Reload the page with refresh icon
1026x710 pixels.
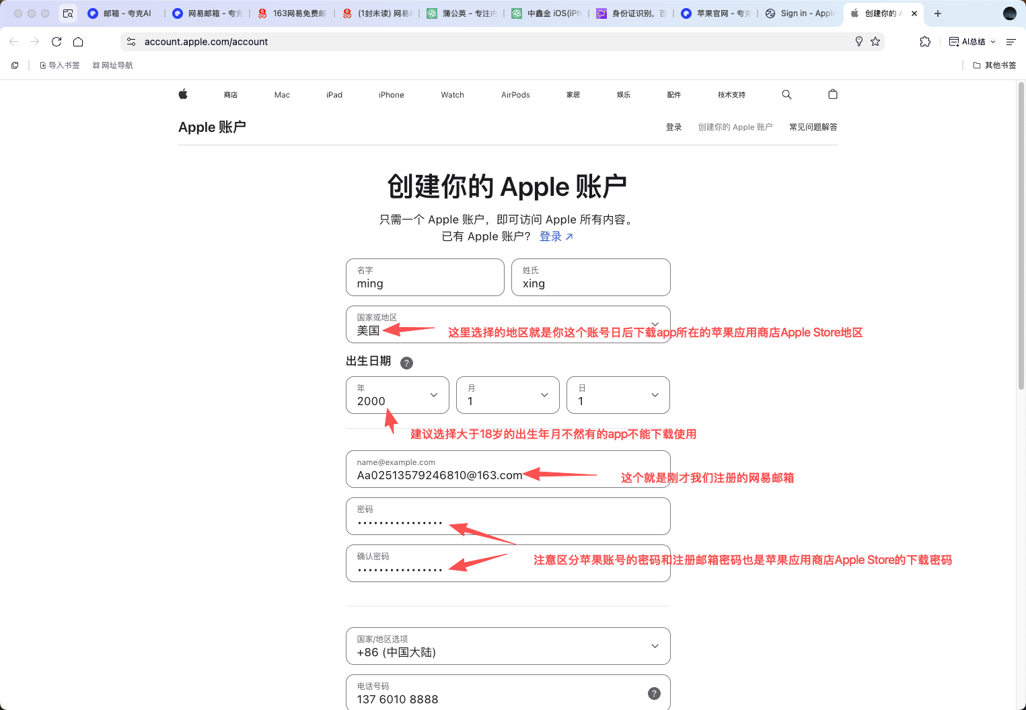[57, 42]
